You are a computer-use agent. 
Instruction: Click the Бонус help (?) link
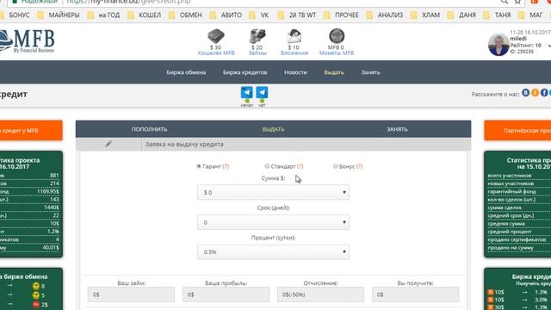tap(359, 166)
